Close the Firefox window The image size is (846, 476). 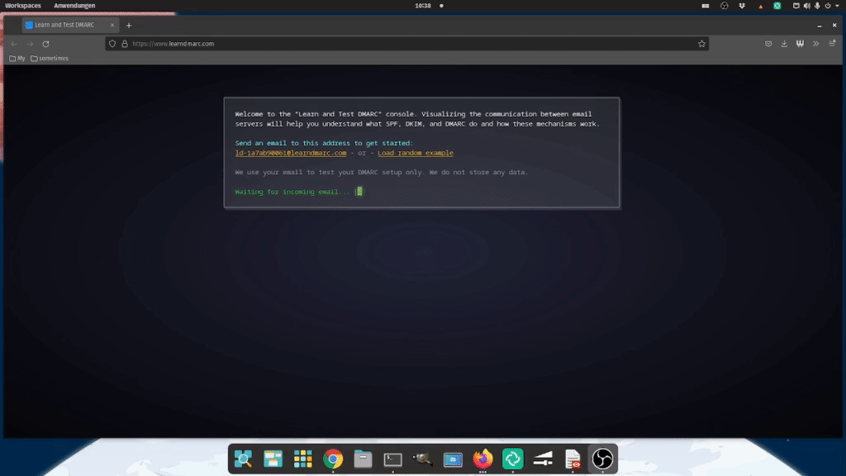click(x=834, y=26)
